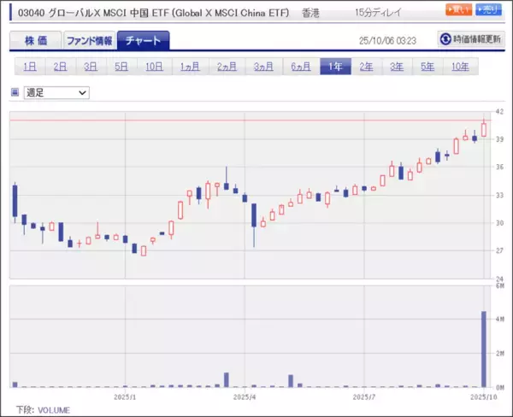513x417 pixels.
Task: Click the VOLUME indicator link
Action: click(x=55, y=410)
